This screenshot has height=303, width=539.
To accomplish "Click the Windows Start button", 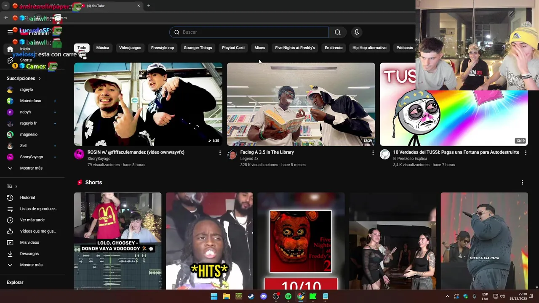I will 214,297.
